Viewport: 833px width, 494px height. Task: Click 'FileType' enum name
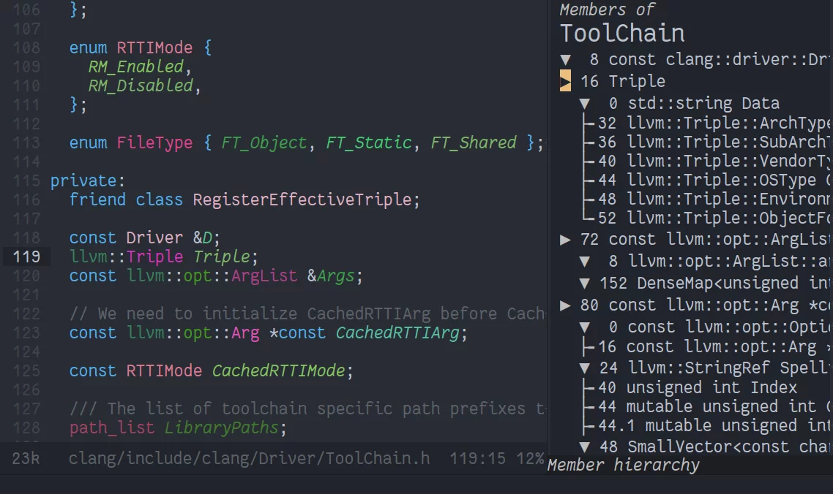coord(154,143)
